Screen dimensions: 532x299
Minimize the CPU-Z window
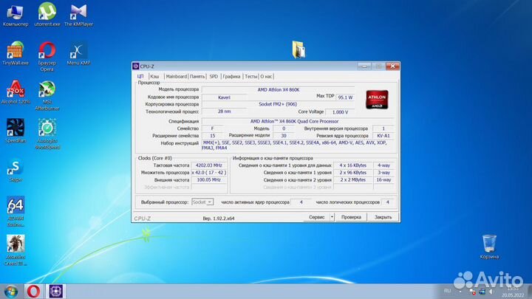pyautogui.click(x=364, y=66)
